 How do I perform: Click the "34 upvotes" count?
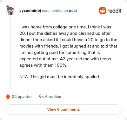coord(22,97)
